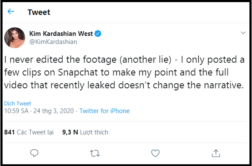Click the 24 thg 3, 2020 date
Screen dimensions: 252x166
click(54, 111)
